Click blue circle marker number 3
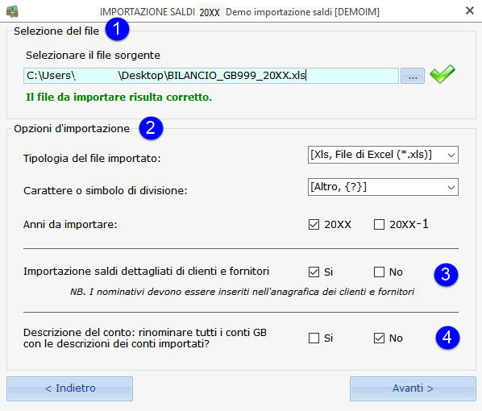 pos(446,274)
